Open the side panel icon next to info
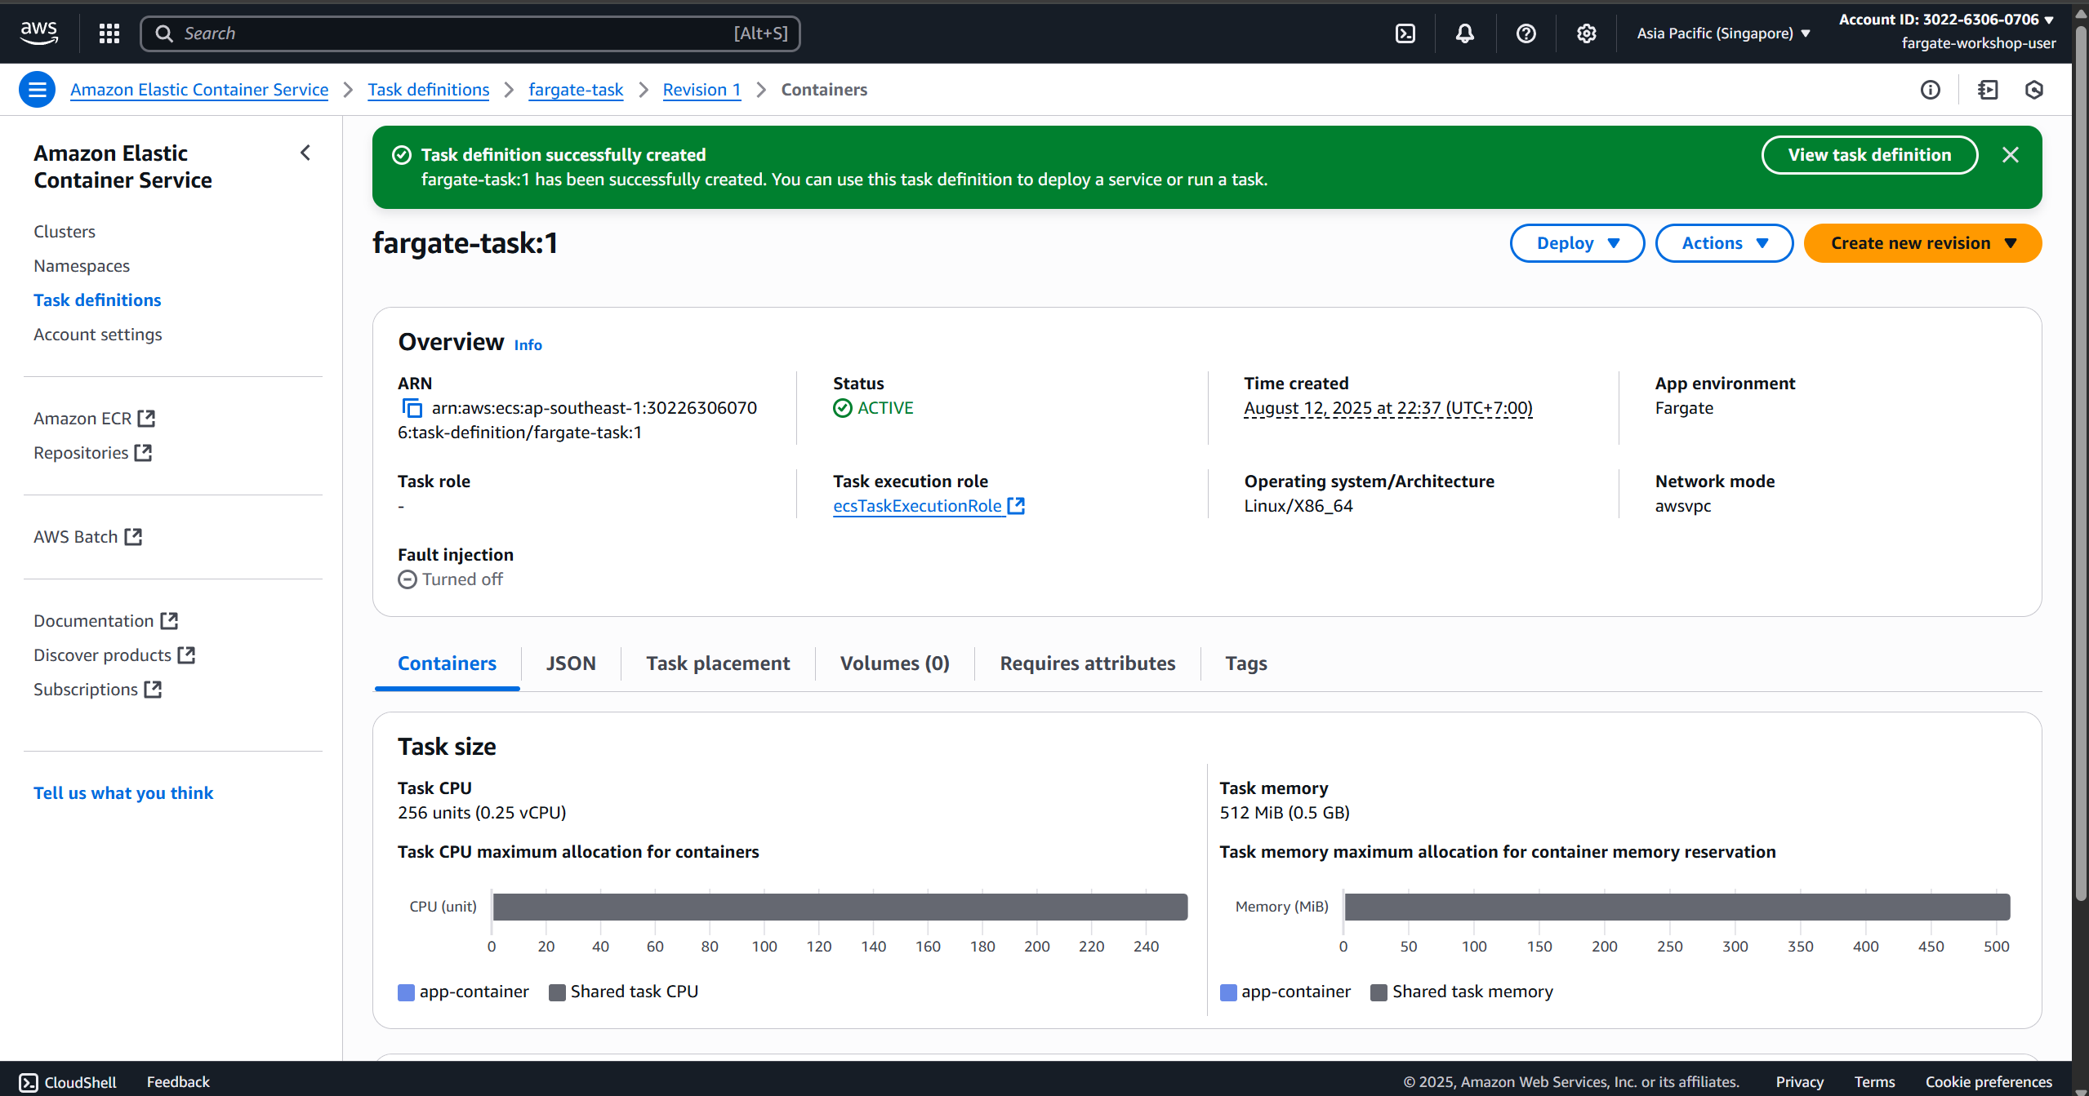The height and width of the screenshot is (1096, 2089). [x=1988, y=90]
